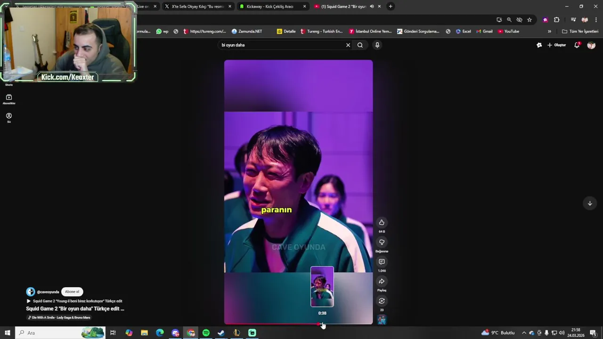Open the Detalle bookmark

[x=286, y=32]
